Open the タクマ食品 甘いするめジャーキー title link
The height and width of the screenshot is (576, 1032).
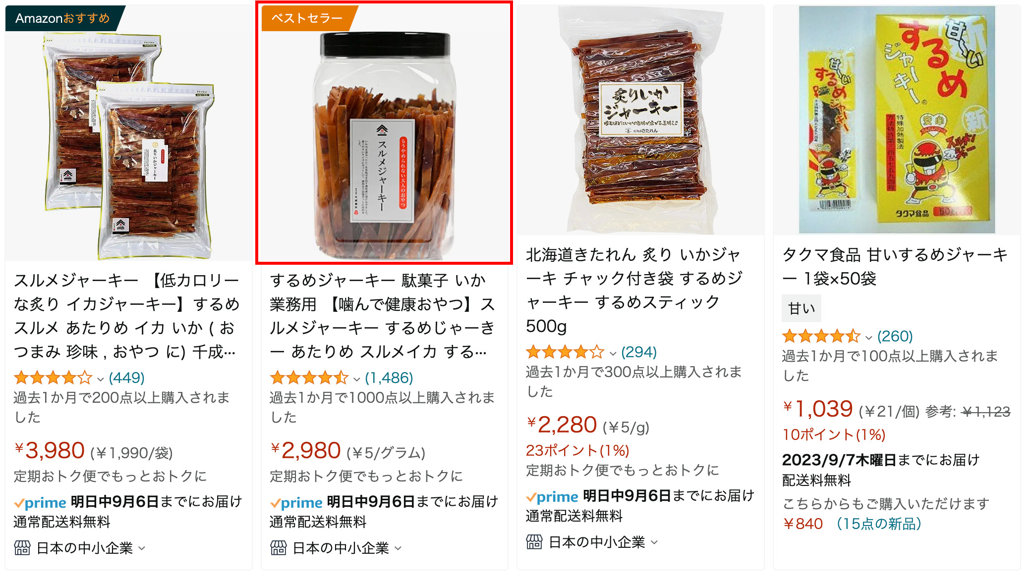895,267
